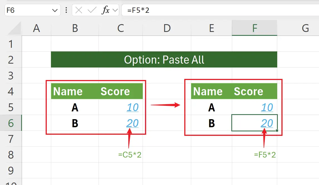Image resolution: width=319 pixels, height=185 pixels.
Task: Click the hyperlinked score 10 in column C
Action: point(132,107)
